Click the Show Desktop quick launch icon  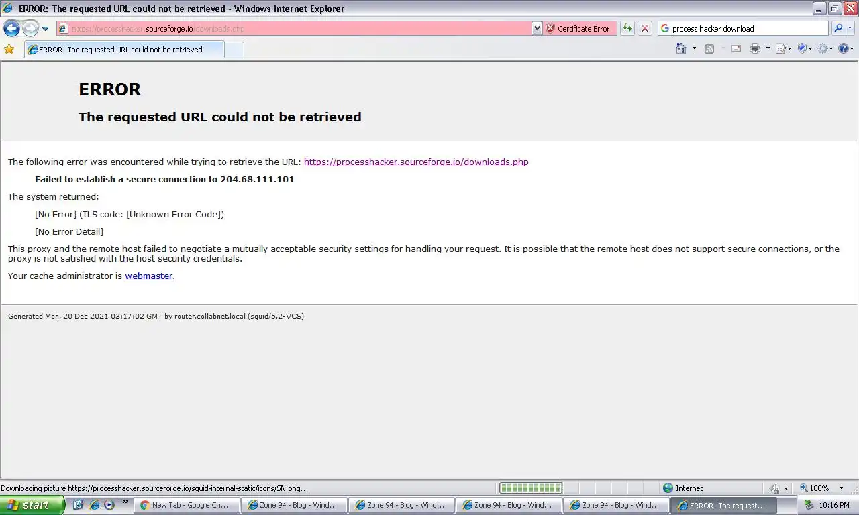(79, 505)
